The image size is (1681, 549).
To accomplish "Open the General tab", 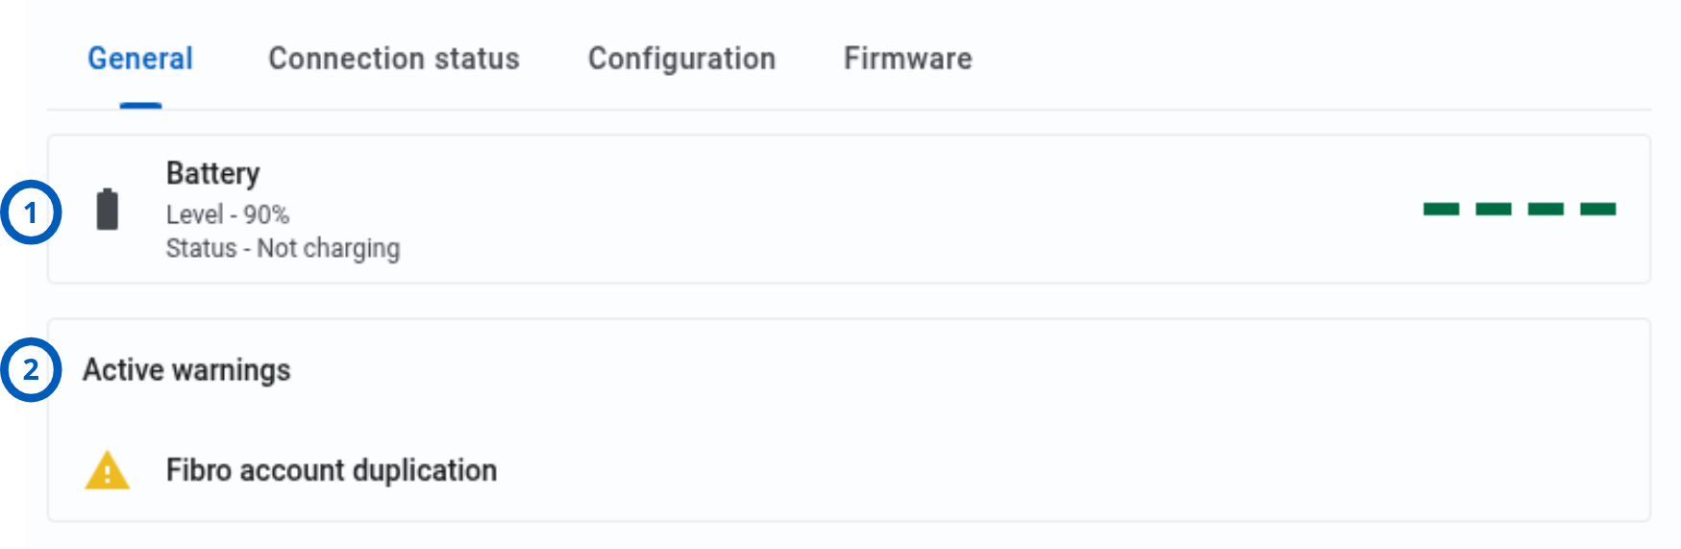I will [140, 59].
